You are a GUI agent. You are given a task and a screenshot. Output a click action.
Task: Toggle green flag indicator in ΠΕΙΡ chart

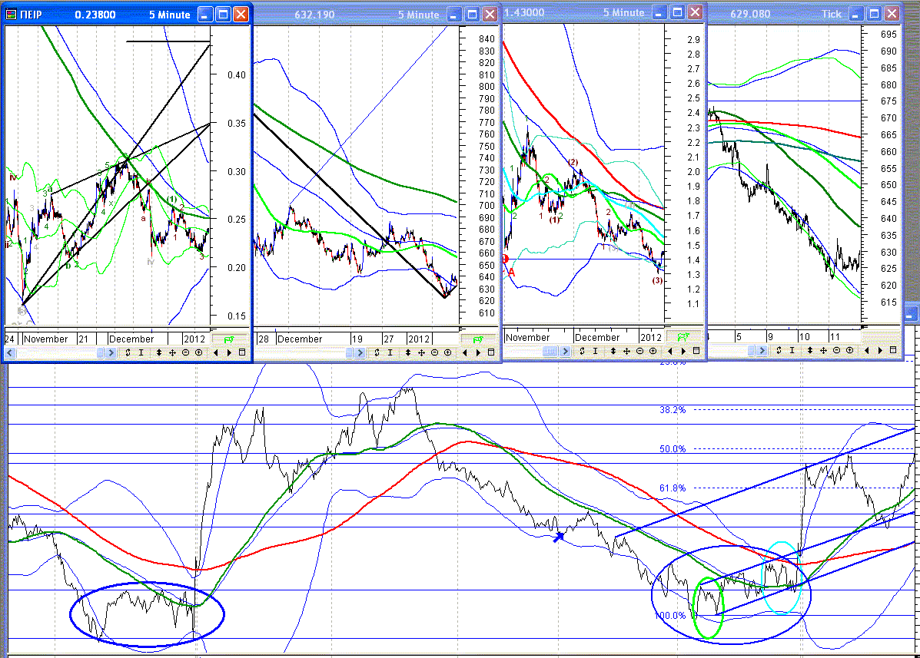[x=229, y=339]
